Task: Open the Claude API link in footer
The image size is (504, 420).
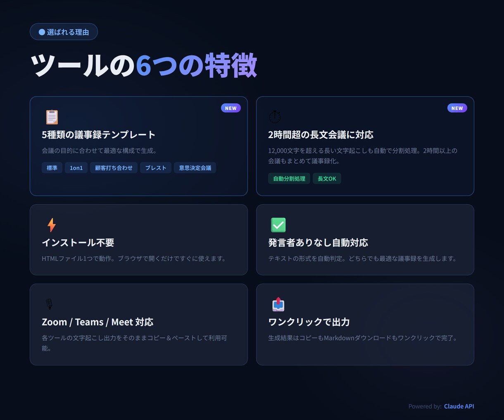Action: coord(459,406)
